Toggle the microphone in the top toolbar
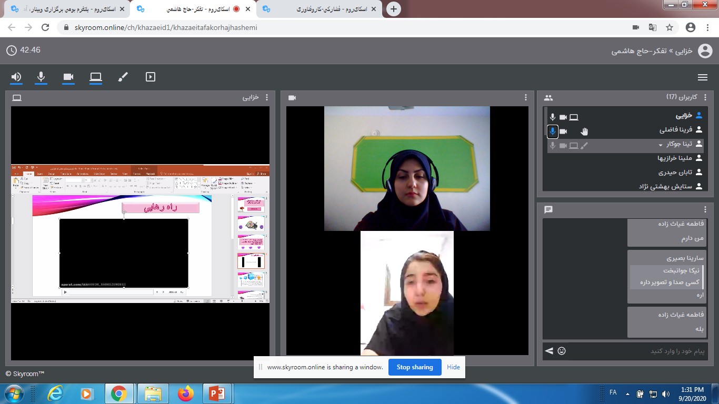 point(41,77)
